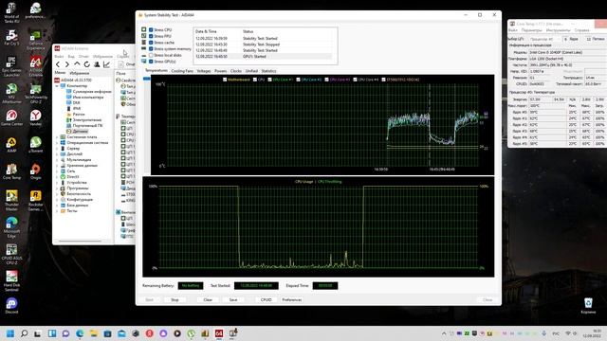
Task: Toggle the Stress cache checkbox
Action: [151, 43]
